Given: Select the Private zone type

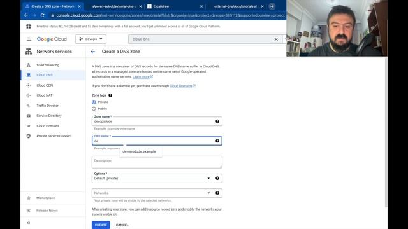Looking at the screenshot, I should point(94,102).
